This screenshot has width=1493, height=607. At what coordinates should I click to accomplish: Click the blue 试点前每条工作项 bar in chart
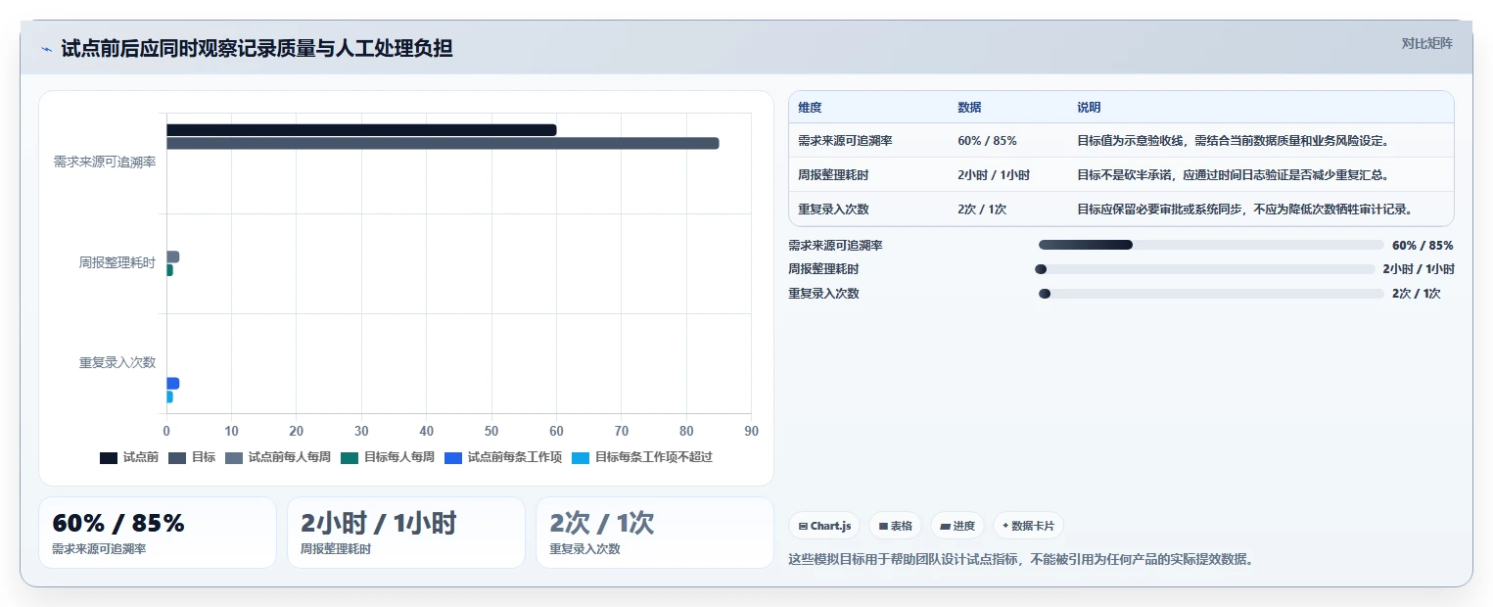pyautogui.click(x=172, y=384)
